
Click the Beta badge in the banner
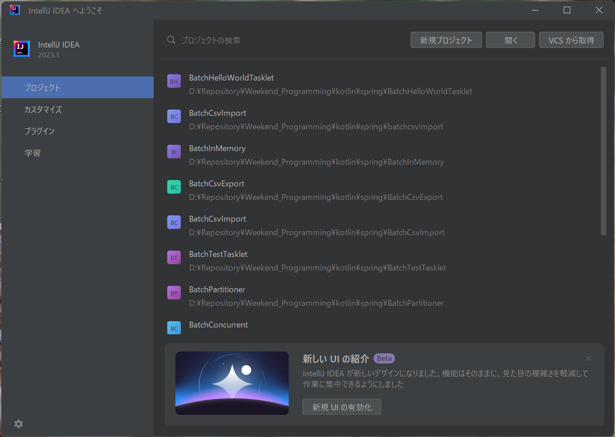pos(384,358)
